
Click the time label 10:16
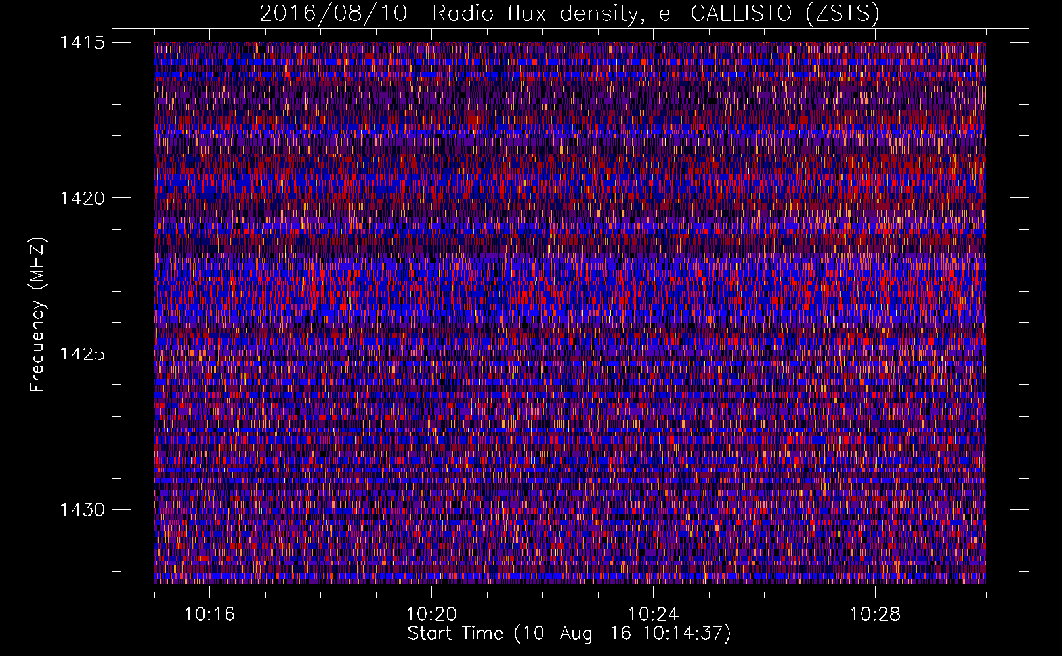[x=209, y=615]
